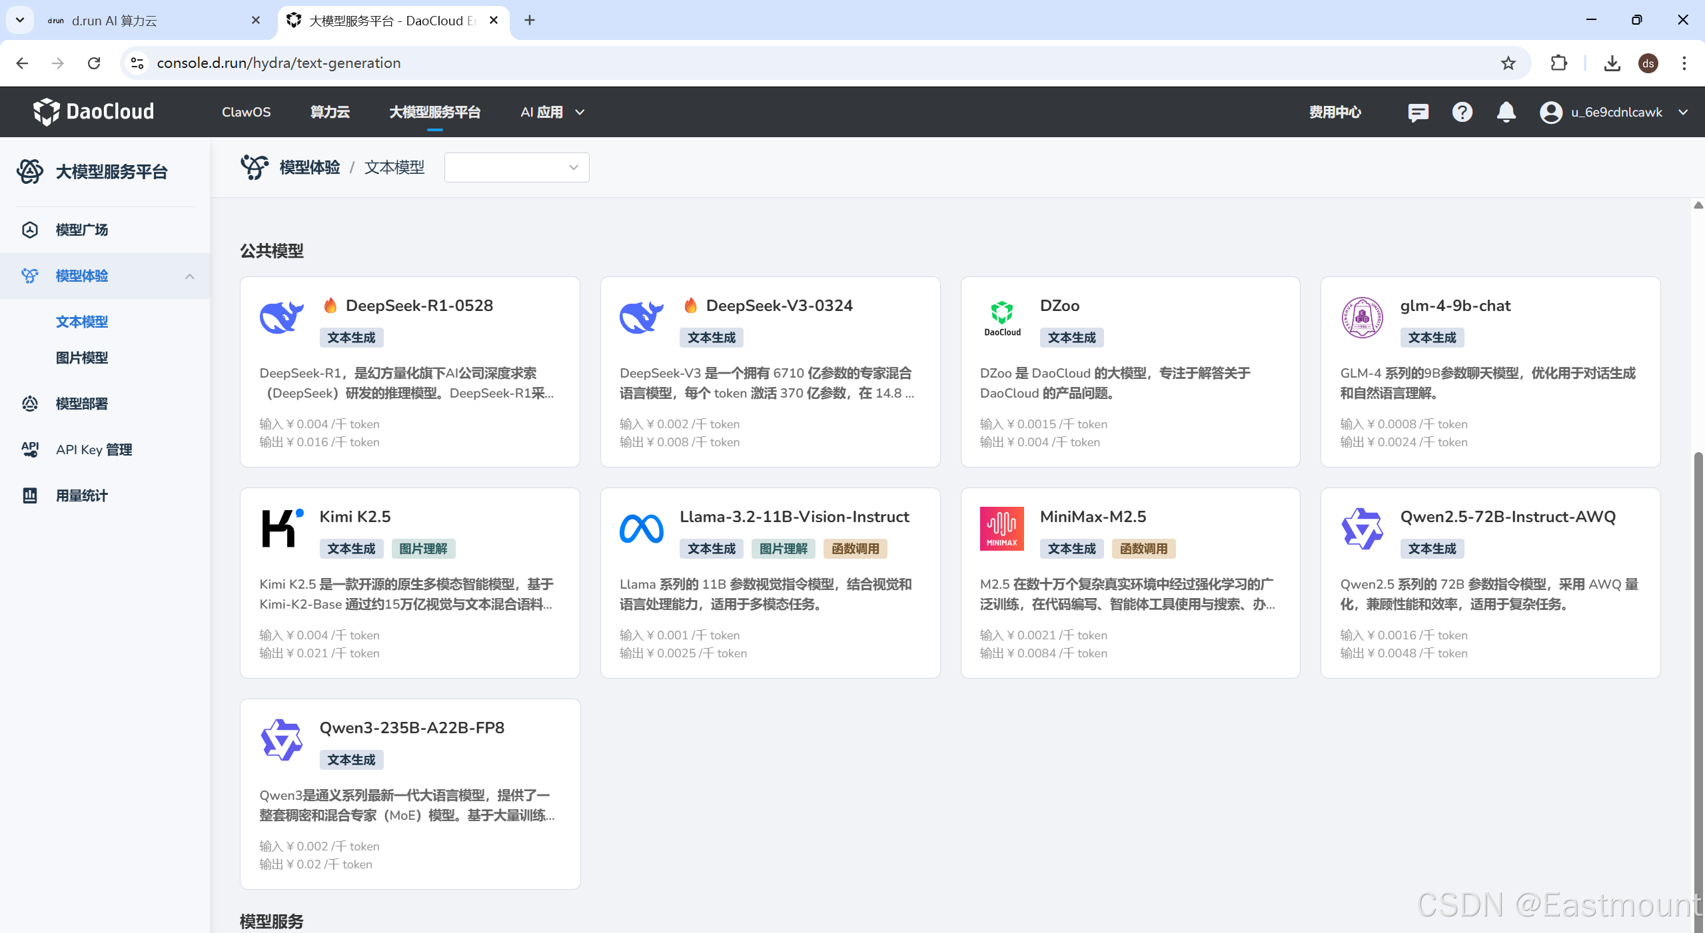Close the d.run AI 算力云 tab

(256, 21)
